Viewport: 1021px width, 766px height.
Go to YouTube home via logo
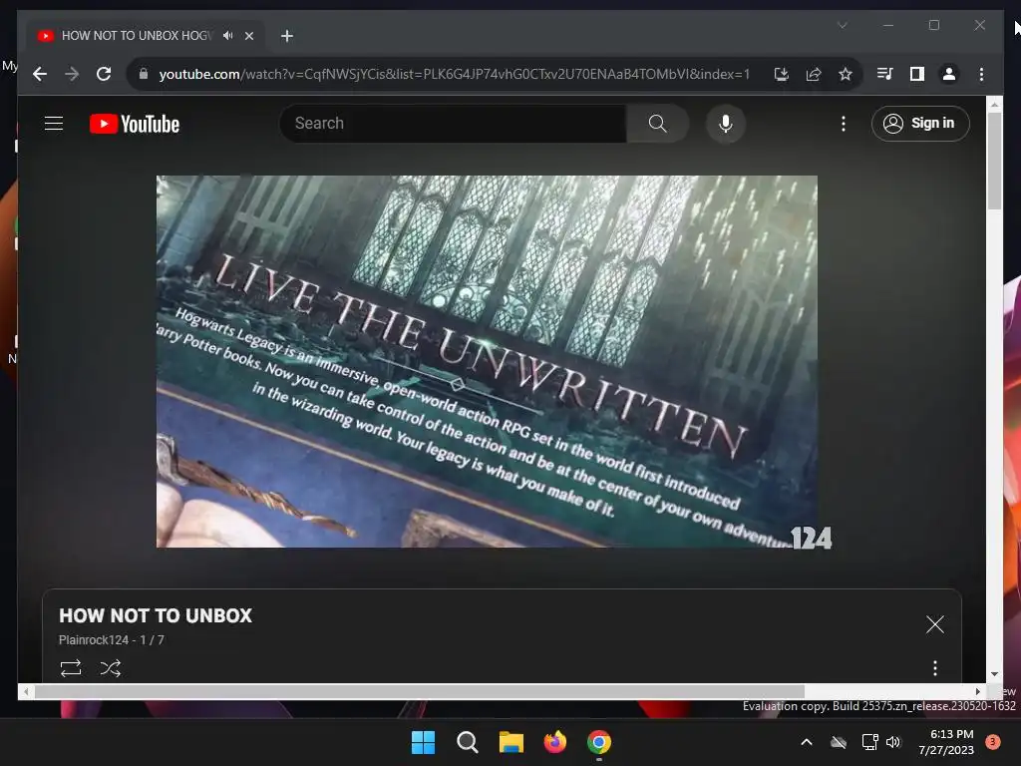[135, 124]
